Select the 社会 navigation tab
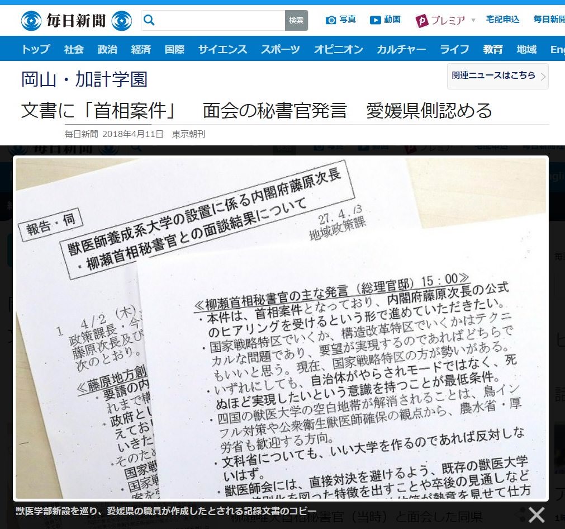This screenshot has width=565, height=529. (x=74, y=49)
